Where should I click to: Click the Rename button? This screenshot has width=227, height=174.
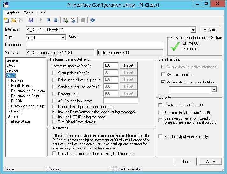pyautogui.click(x=210, y=30)
